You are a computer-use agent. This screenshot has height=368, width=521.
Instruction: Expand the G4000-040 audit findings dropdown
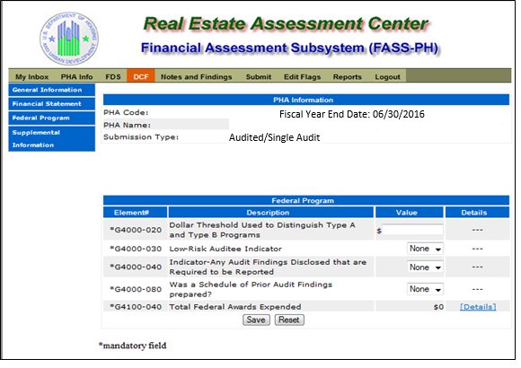(425, 267)
